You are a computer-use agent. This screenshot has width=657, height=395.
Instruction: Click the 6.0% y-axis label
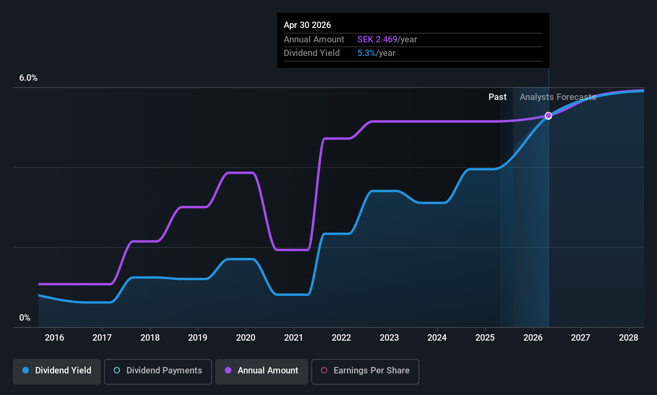coord(28,78)
